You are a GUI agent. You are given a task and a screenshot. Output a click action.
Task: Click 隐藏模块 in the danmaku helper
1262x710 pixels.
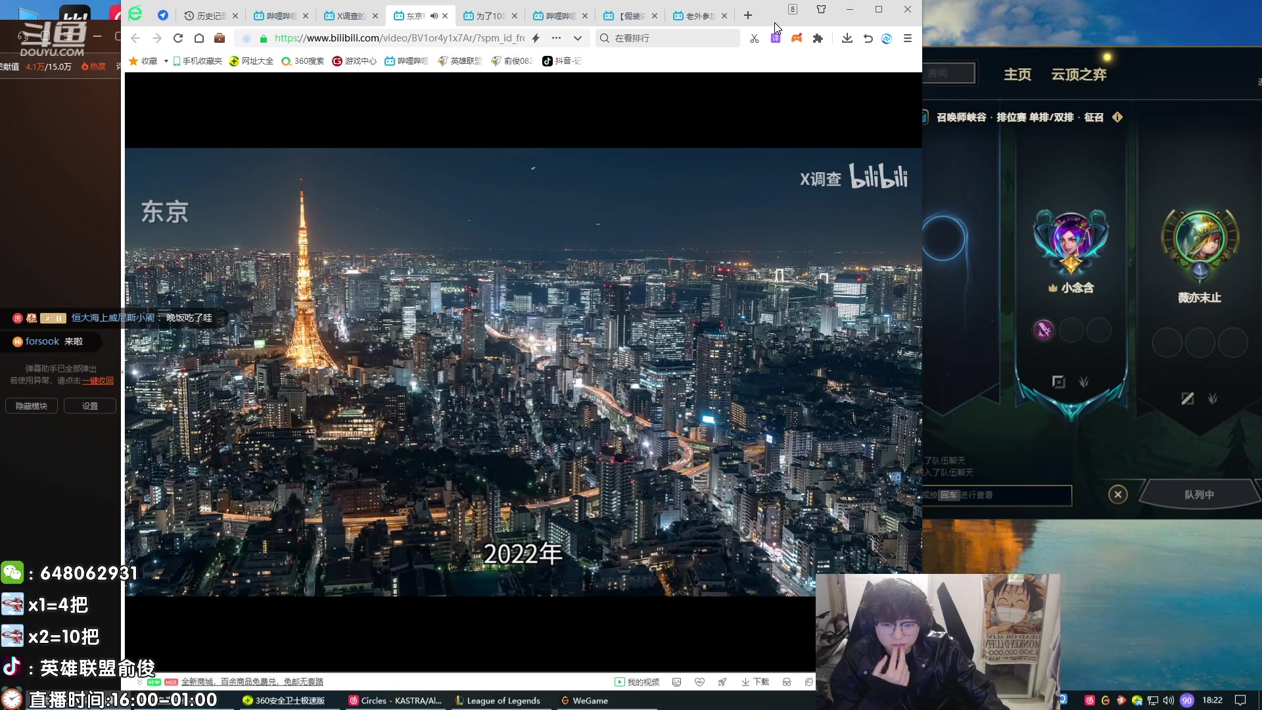[x=32, y=406]
